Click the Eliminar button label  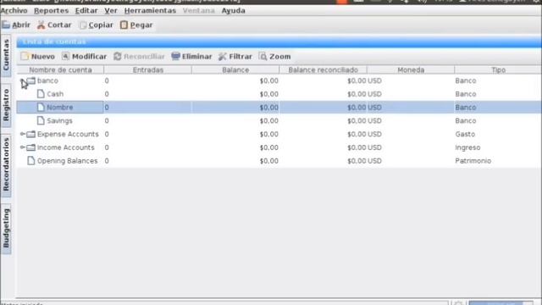point(197,57)
